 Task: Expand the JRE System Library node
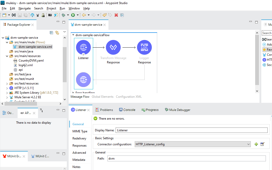click(7, 93)
